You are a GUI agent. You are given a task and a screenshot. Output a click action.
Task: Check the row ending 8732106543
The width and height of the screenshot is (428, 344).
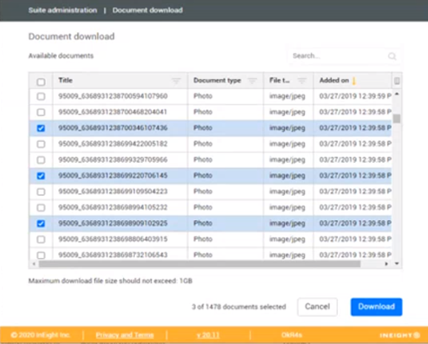(41, 255)
